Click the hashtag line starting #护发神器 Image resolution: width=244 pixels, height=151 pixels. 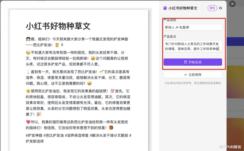click(79, 138)
